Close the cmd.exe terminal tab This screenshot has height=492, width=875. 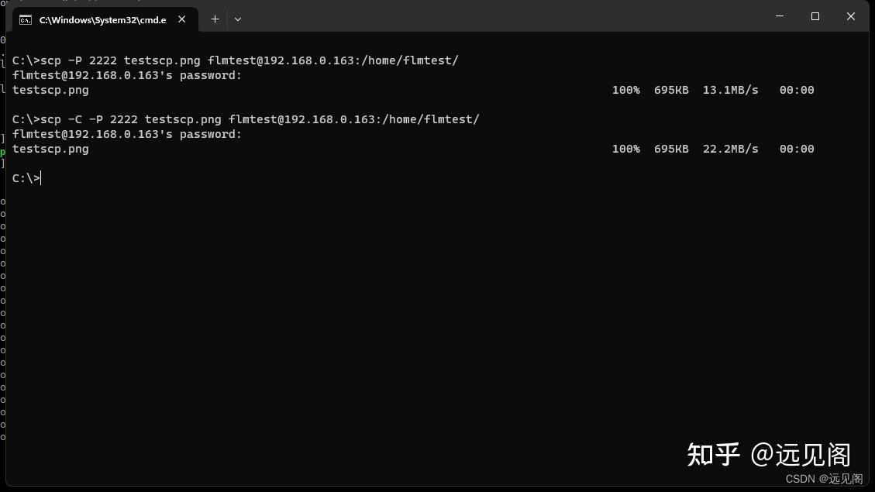pyautogui.click(x=181, y=20)
